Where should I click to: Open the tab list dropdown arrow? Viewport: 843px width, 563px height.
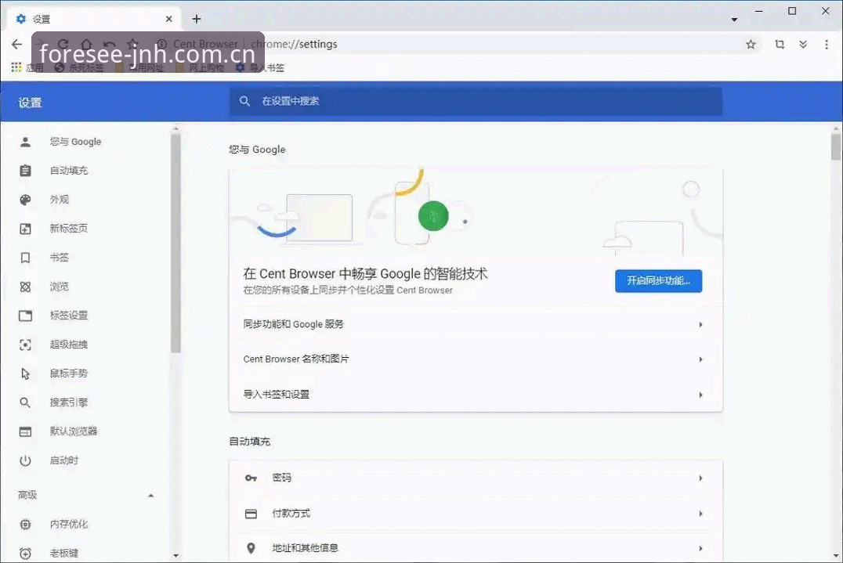[x=734, y=20]
